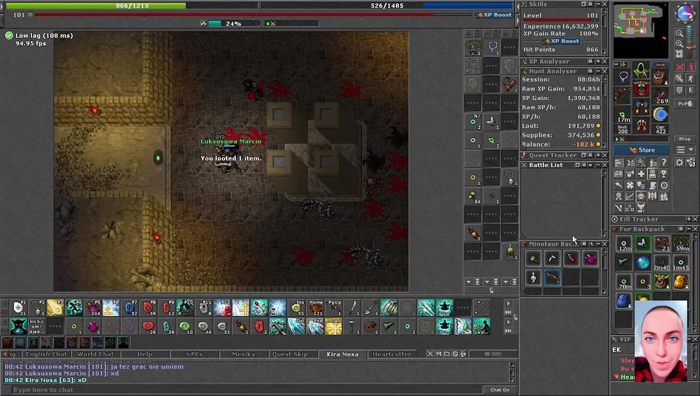Viewport: 700px width, 396px height.
Task: Click the boots equipment slot
Action: click(x=641, y=126)
